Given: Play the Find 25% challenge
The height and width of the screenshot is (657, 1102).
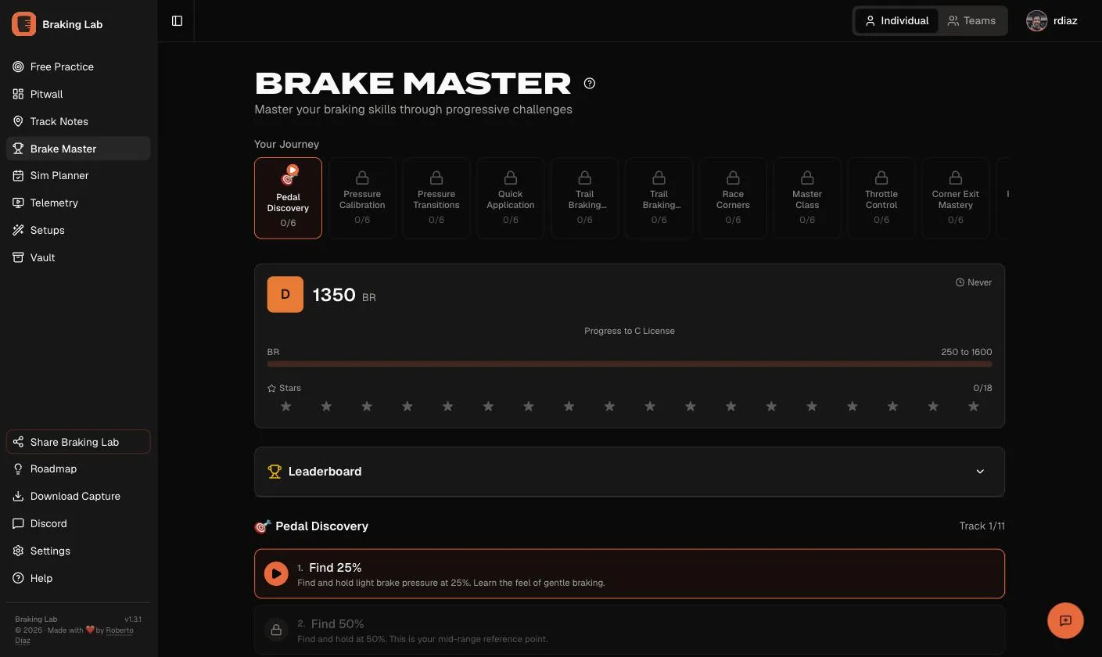Looking at the screenshot, I should point(276,574).
